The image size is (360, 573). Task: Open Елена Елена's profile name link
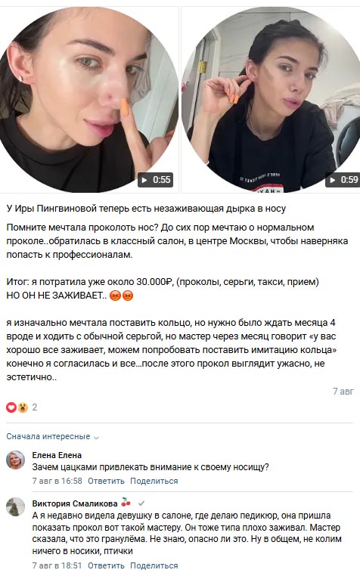[57, 455]
